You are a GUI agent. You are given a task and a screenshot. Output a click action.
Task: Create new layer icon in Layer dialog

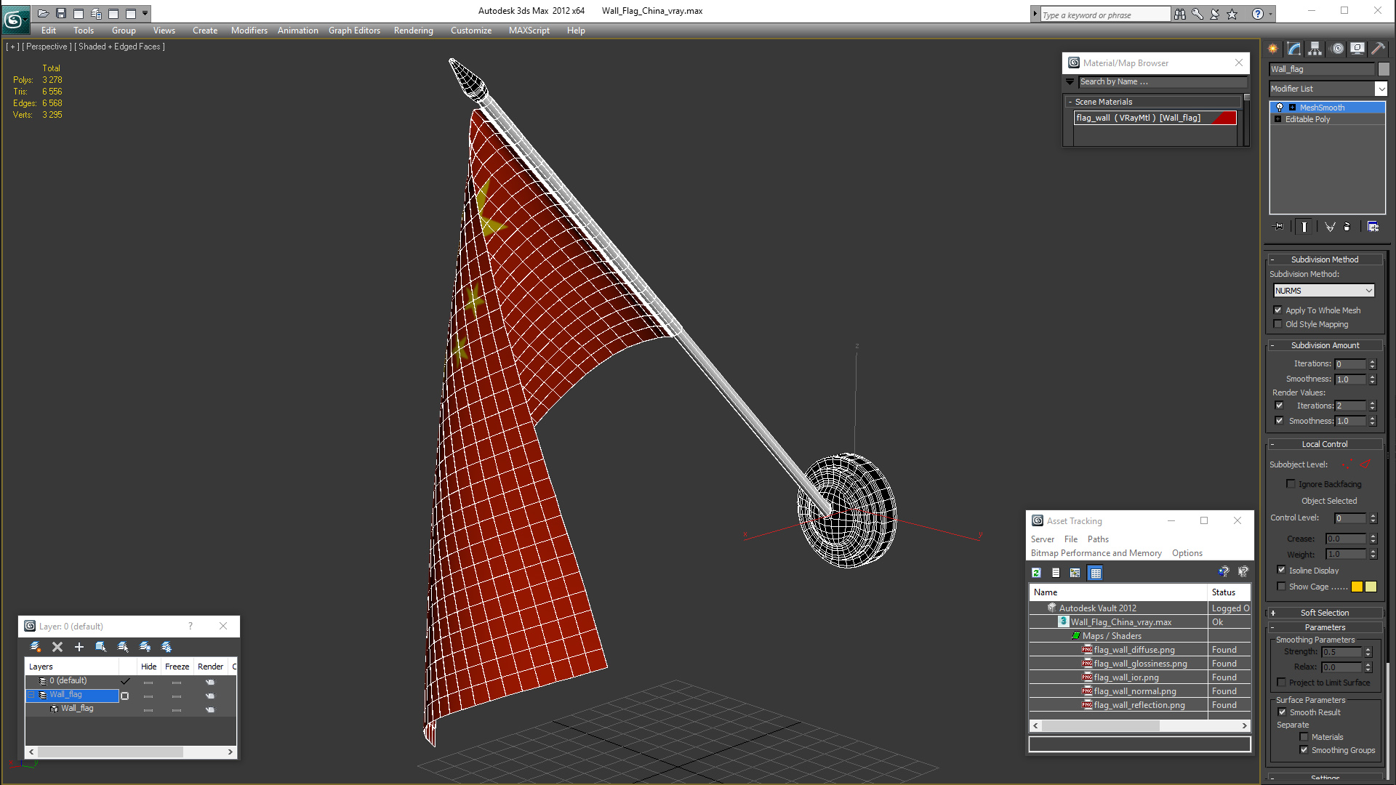coord(35,647)
